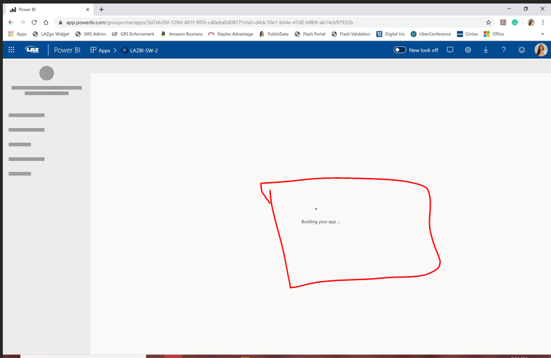Screen dimensions: 551x358
Task: Go to Apps in the breadcrumb
Action: pos(100,50)
